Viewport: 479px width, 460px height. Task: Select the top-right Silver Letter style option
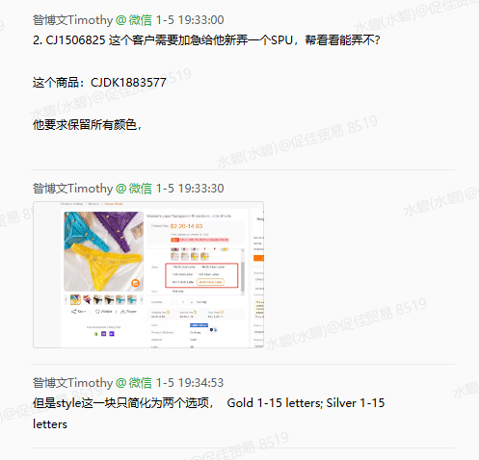pyautogui.click(x=212, y=267)
